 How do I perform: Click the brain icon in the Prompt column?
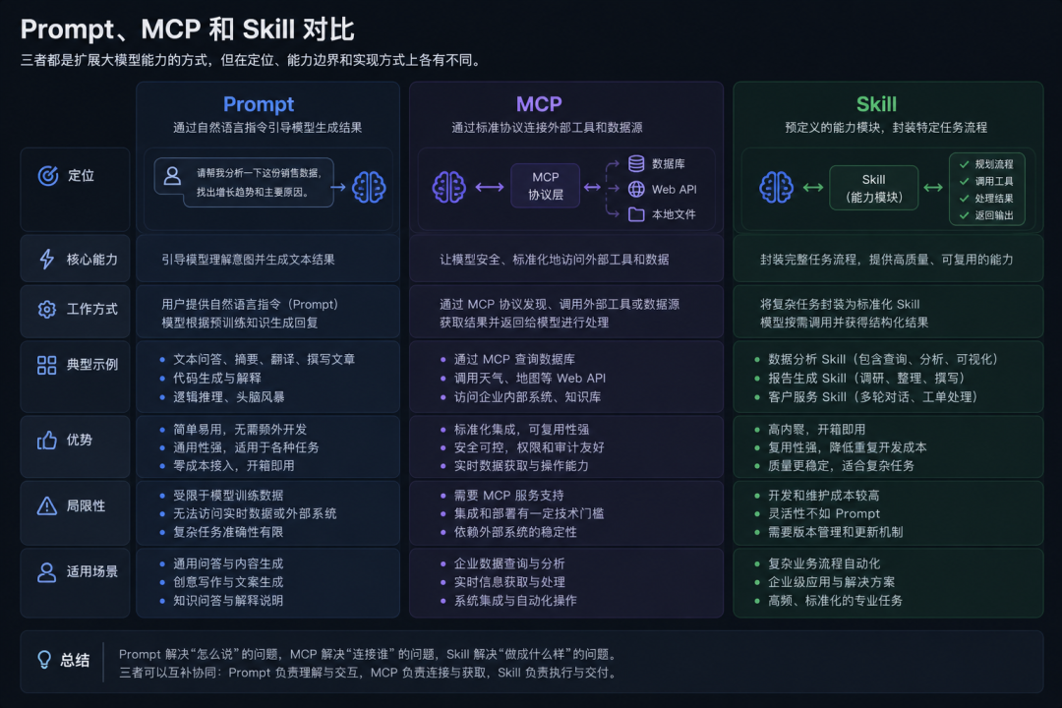point(369,187)
